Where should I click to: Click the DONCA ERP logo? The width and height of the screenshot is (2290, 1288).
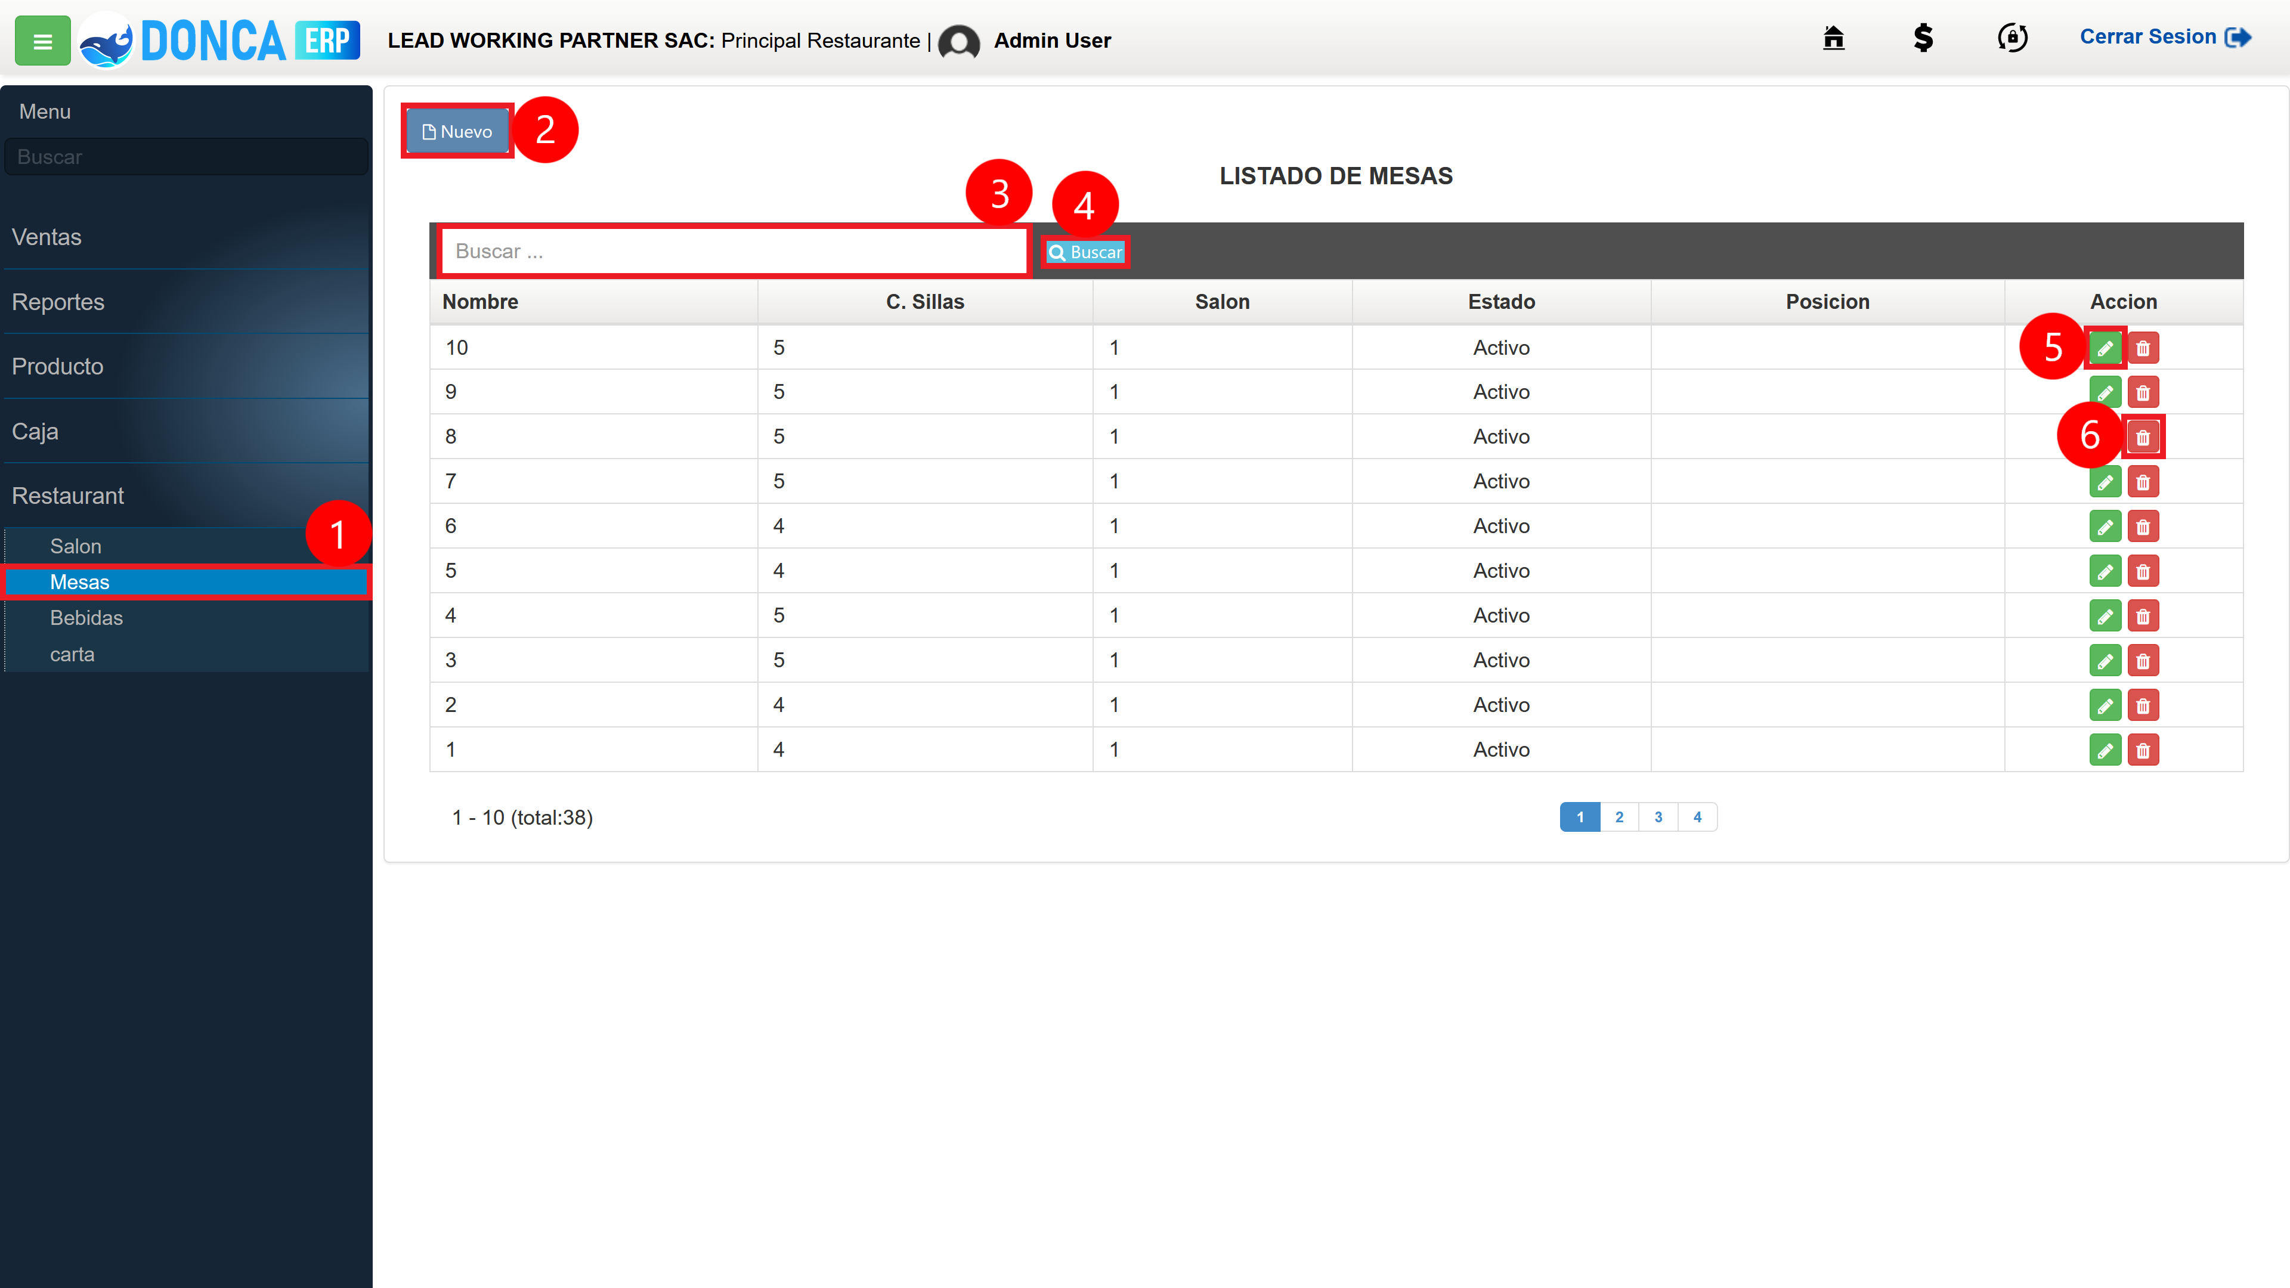(219, 41)
